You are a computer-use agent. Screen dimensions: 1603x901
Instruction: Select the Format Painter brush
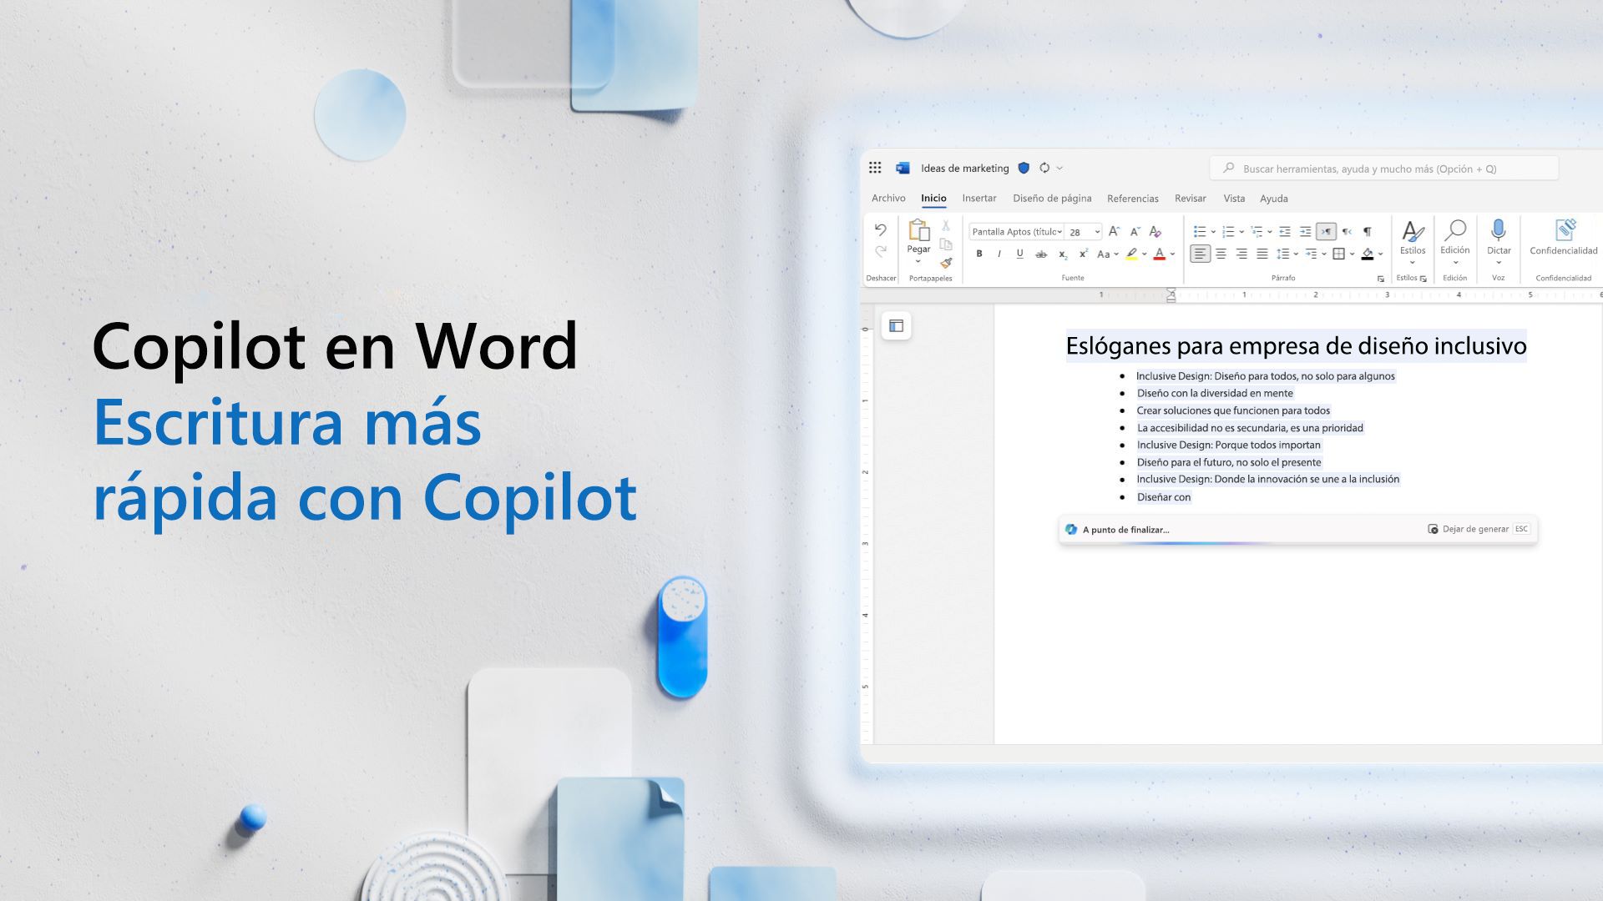946,263
